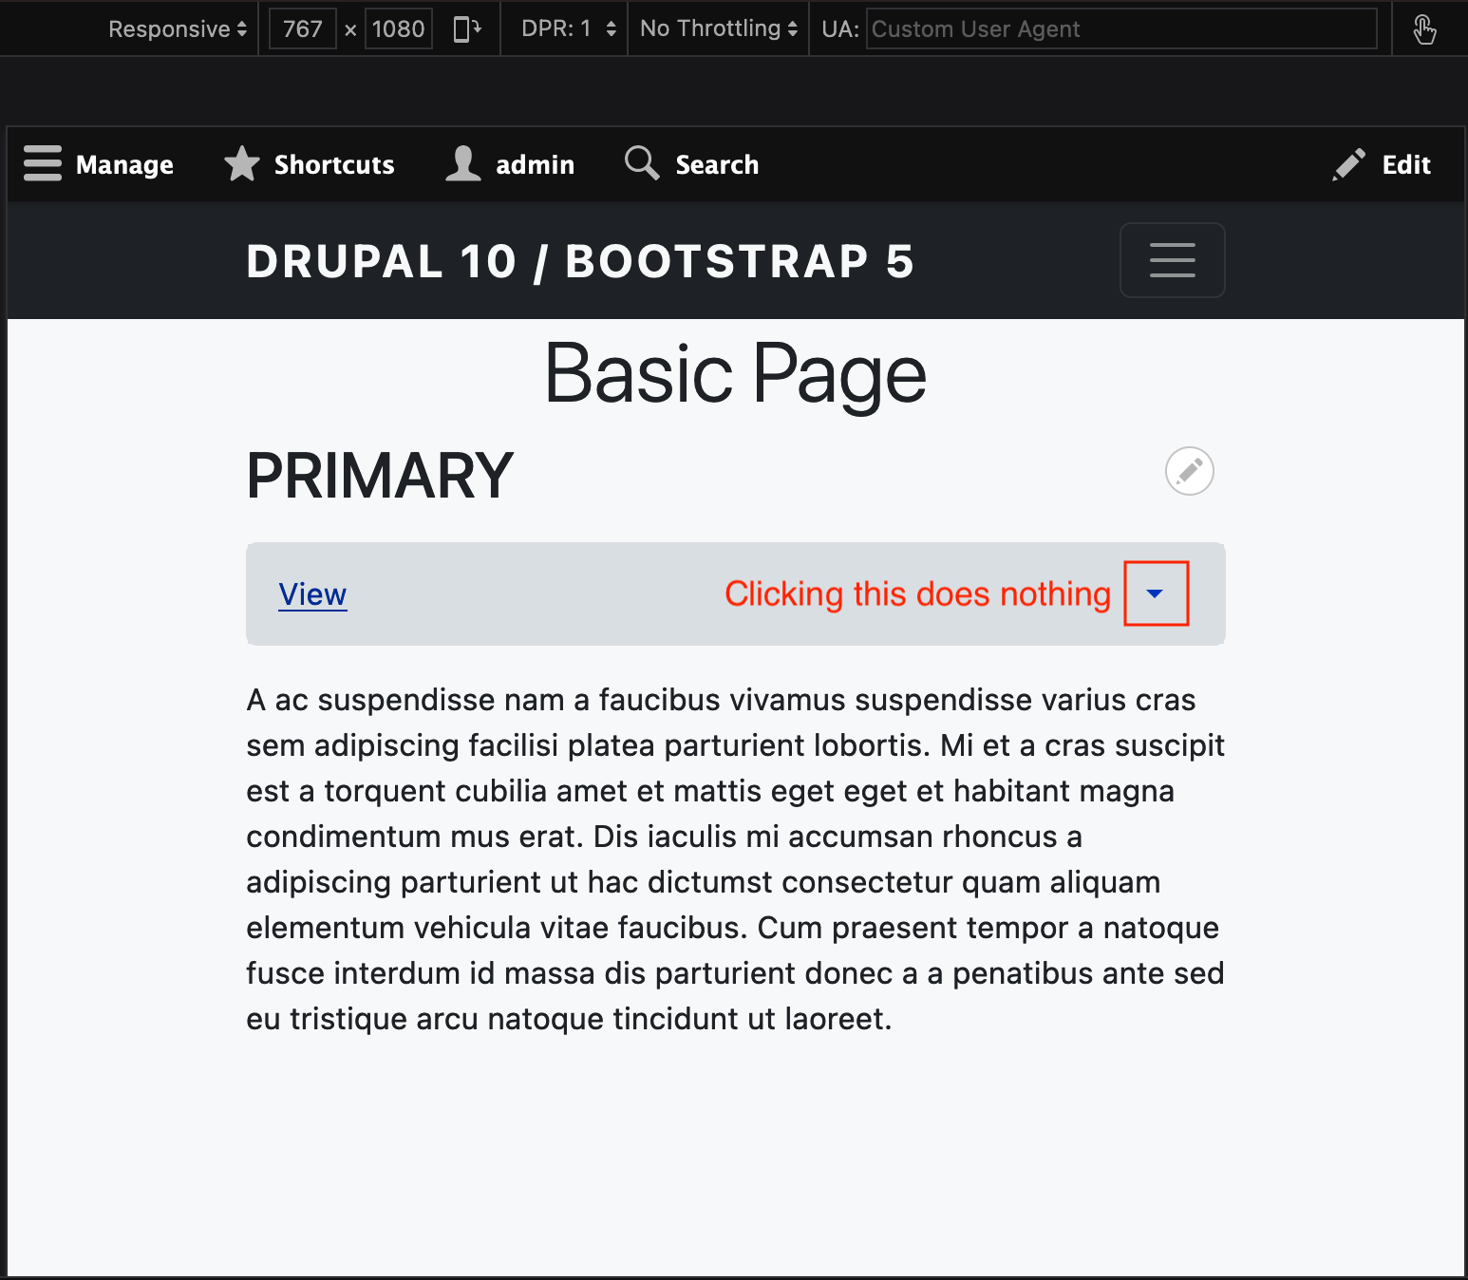Expand the highlighted caret beside Clicking this does nothing
Viewport: 1468px width, 1280px height.
pos(1155,593)
